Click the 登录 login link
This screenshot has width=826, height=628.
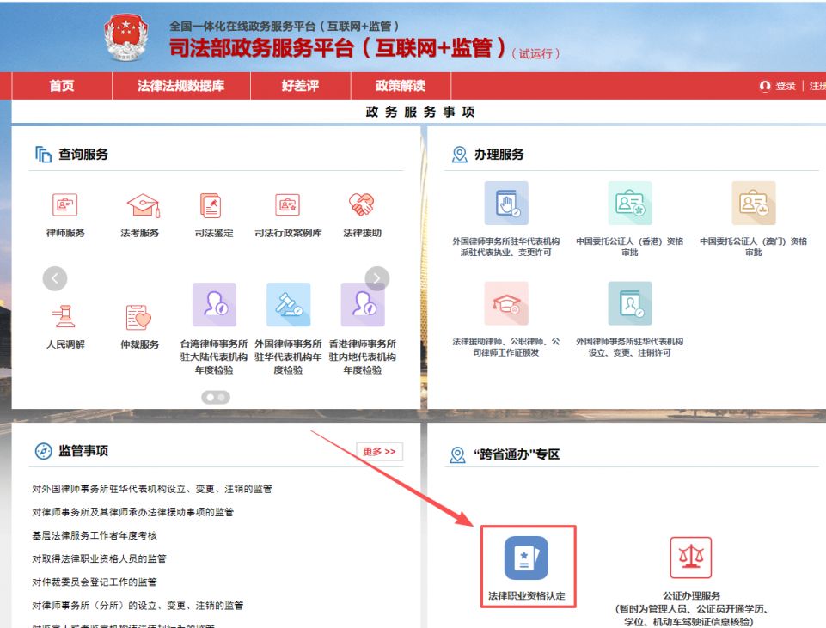click(x=786, y=86)
